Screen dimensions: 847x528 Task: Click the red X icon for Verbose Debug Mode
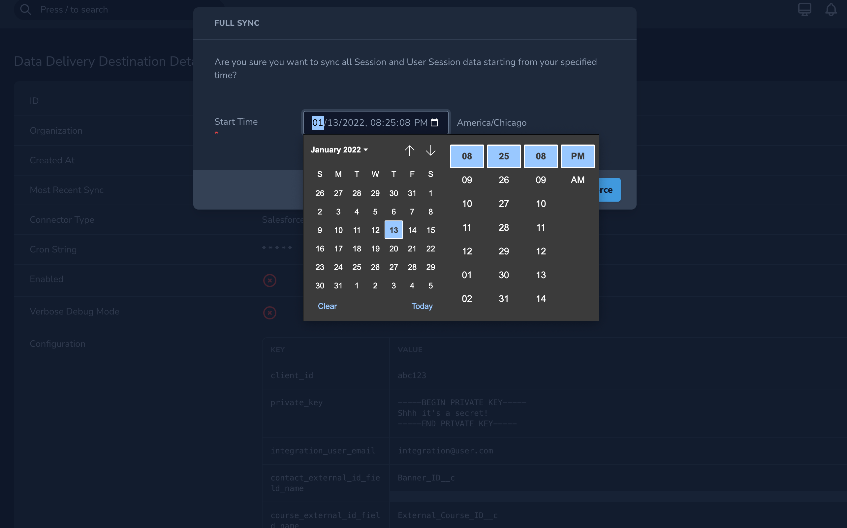[269, 313]
